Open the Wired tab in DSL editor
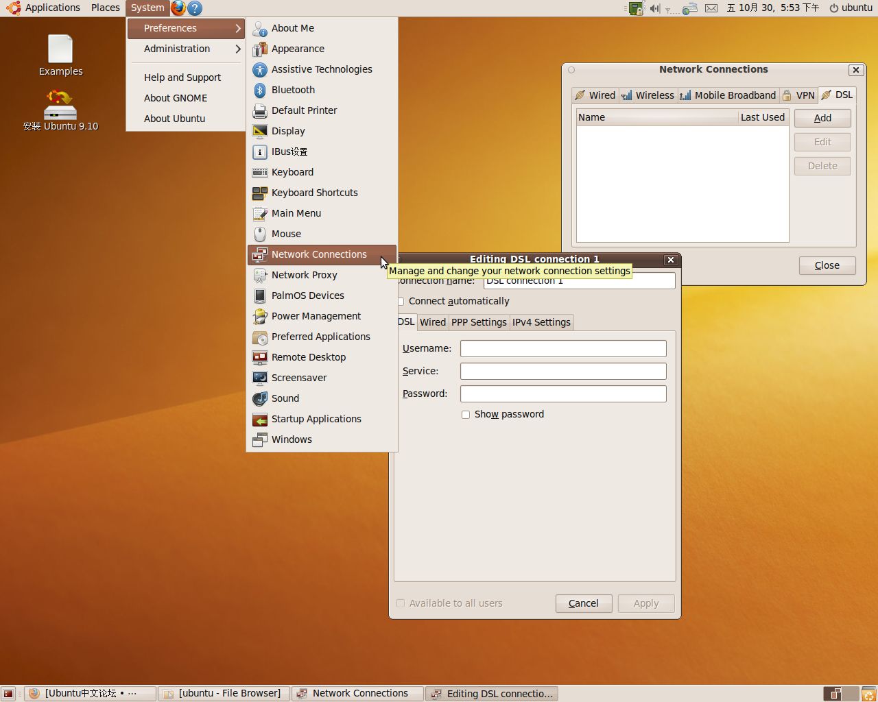Image resolution: width=878 pixels, height=702 pixels. pos(433,322)
